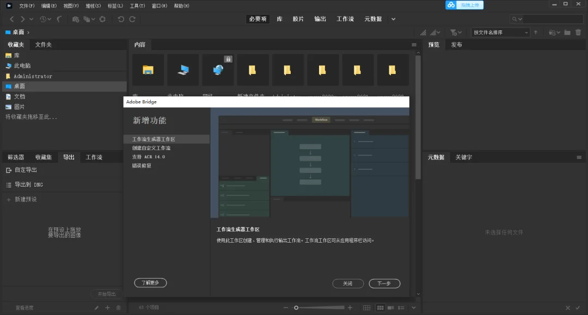Open the 工具(T) menu
588x315 pixels.
click(x=137, y=6)
